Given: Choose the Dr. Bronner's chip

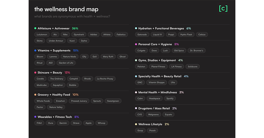Looking at the screenshot, I should tap(197, 51).
